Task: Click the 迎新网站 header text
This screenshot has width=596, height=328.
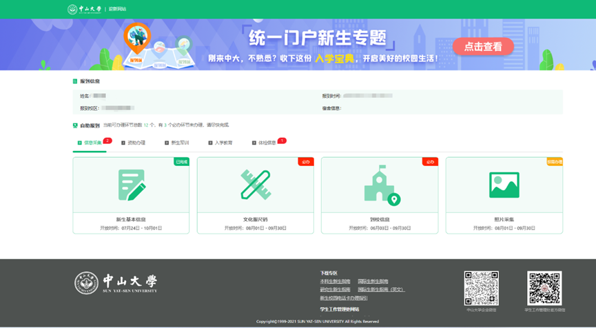Action: click(117, 9)
